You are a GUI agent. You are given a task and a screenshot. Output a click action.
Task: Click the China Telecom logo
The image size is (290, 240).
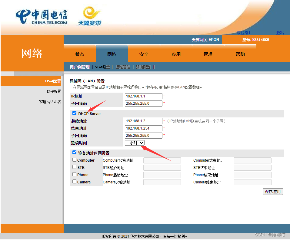42,17
